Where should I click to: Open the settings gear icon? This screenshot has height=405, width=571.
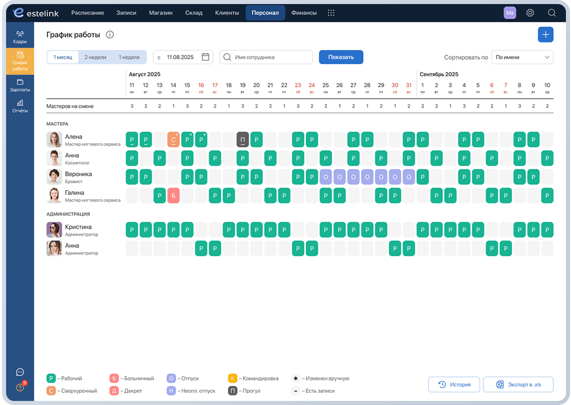click(x=530, y=13)
